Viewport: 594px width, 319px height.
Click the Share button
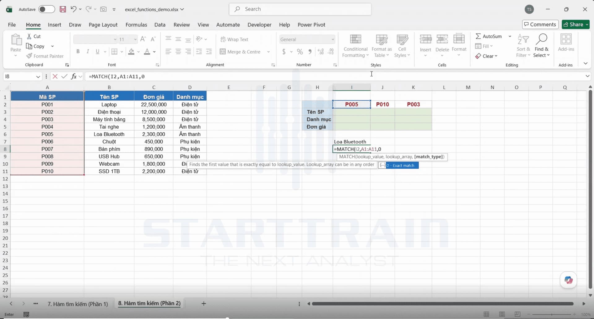[576, 24]
